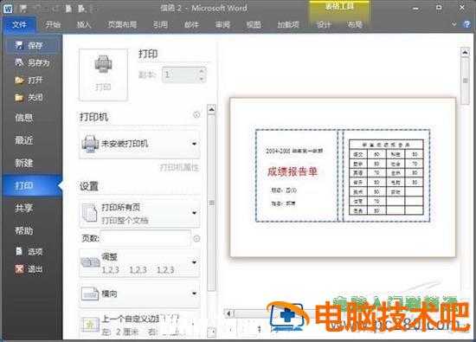Expand the 调整 collation dropdown
The width and height of the screenshot is (476, 342).
[x=139, y=263]
